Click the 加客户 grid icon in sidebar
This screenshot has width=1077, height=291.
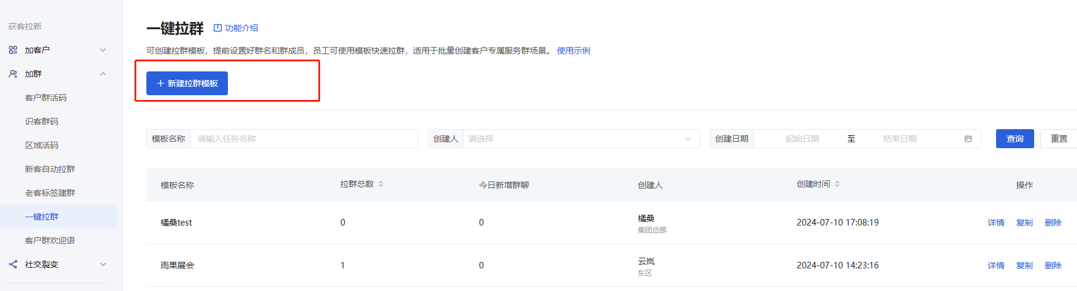(13, 50)
